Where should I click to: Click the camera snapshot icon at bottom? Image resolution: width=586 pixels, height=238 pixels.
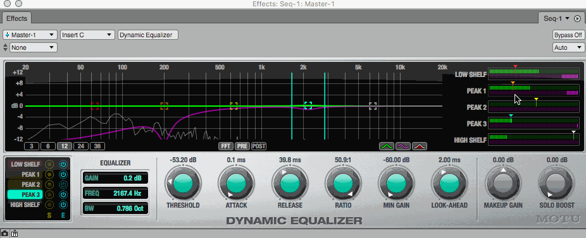5,234
